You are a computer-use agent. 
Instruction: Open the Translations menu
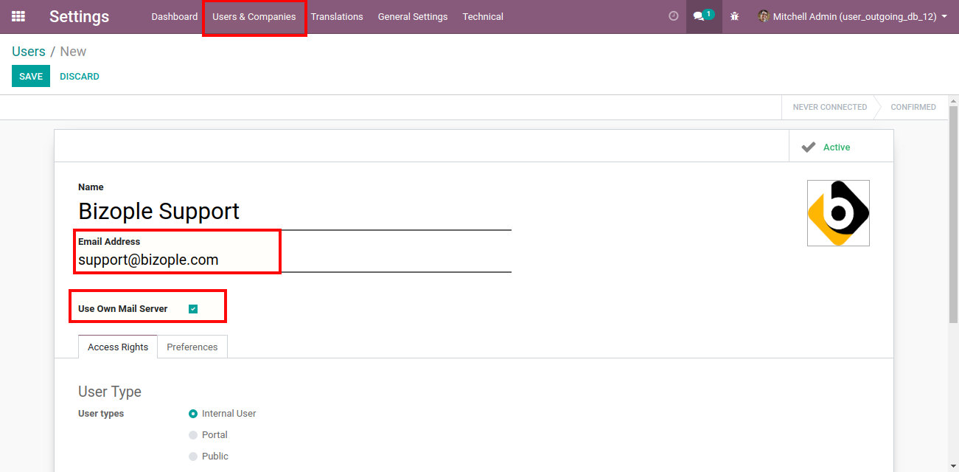click(x=337, y=16)
